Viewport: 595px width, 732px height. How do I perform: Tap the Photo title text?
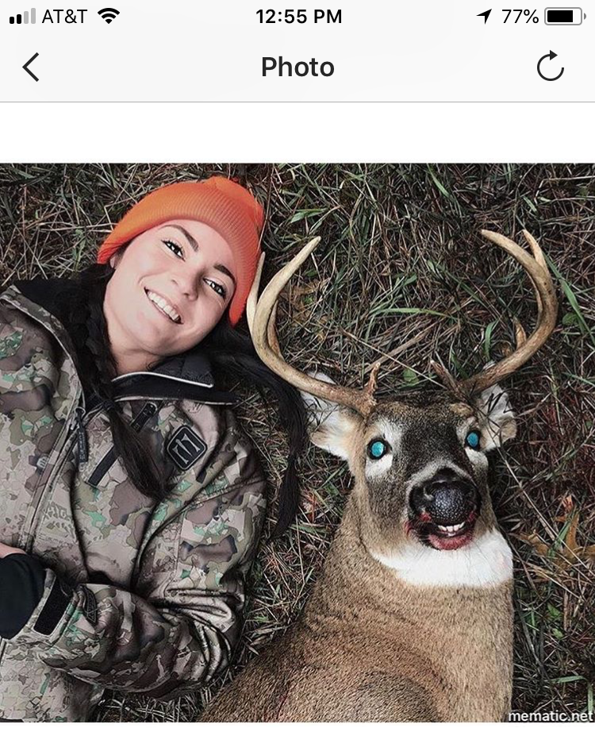coord(297,67)
